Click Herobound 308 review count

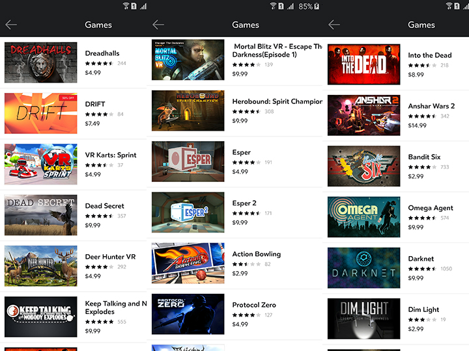[x=269, y=111]
